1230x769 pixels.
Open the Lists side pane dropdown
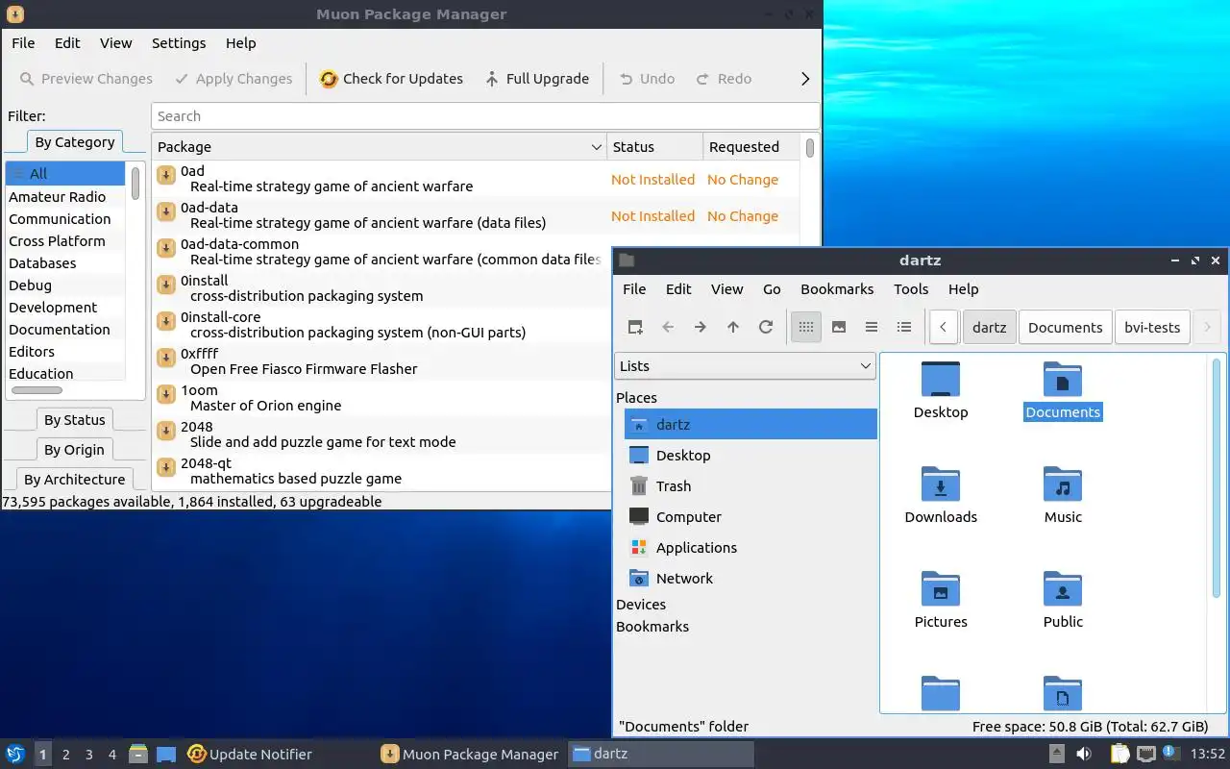click(x=745, y=366)
